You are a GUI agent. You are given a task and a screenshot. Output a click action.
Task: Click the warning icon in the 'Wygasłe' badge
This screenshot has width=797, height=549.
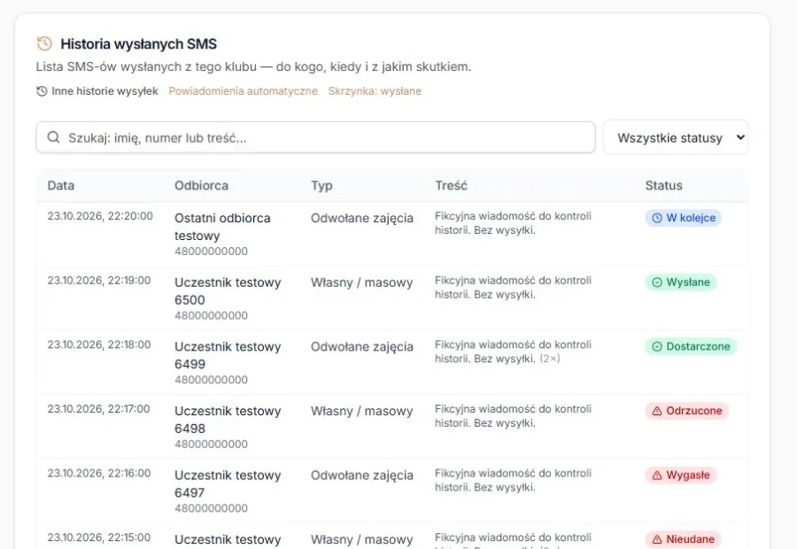click(657, 476)
